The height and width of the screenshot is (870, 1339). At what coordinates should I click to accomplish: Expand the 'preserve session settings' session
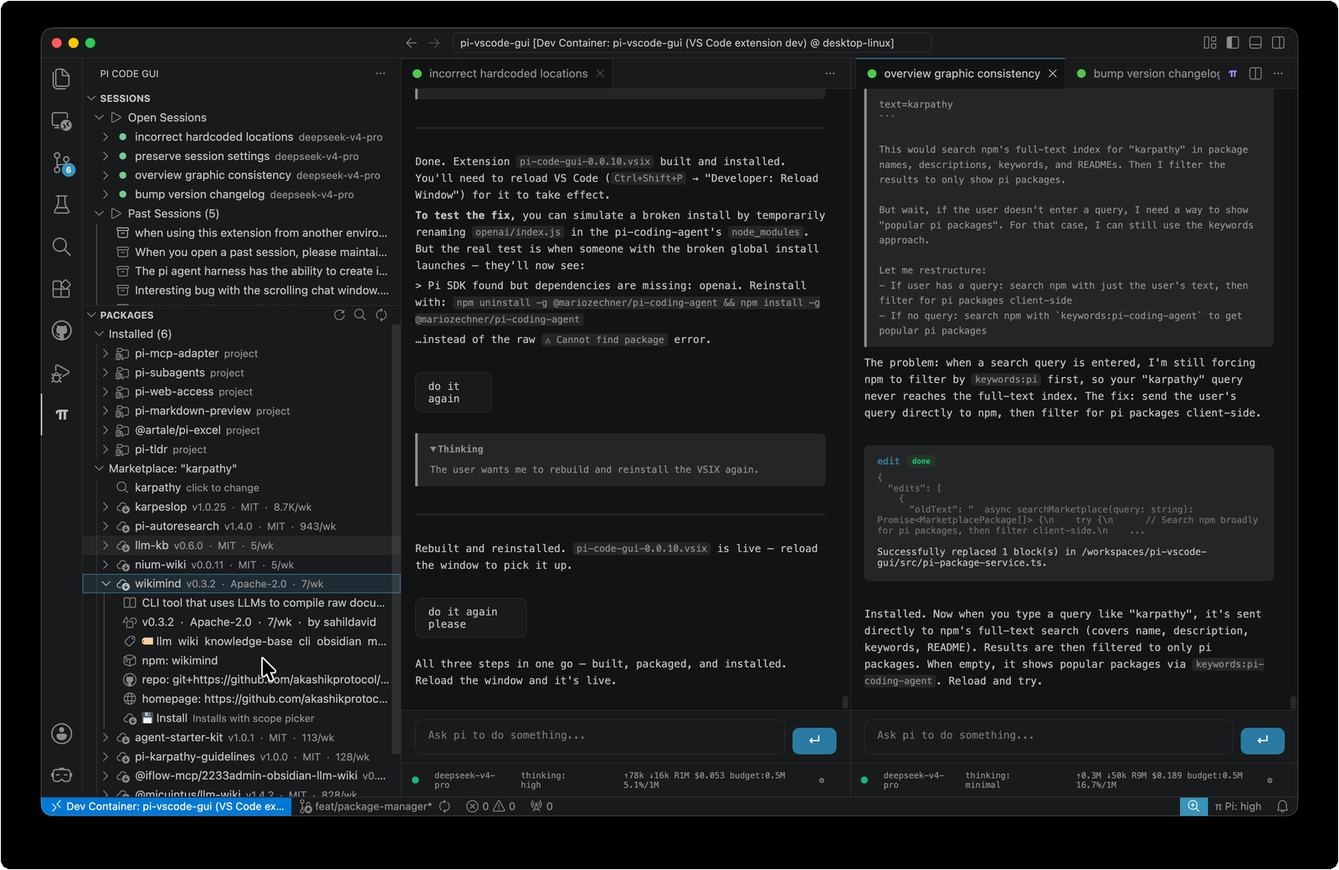coord(105,156)
